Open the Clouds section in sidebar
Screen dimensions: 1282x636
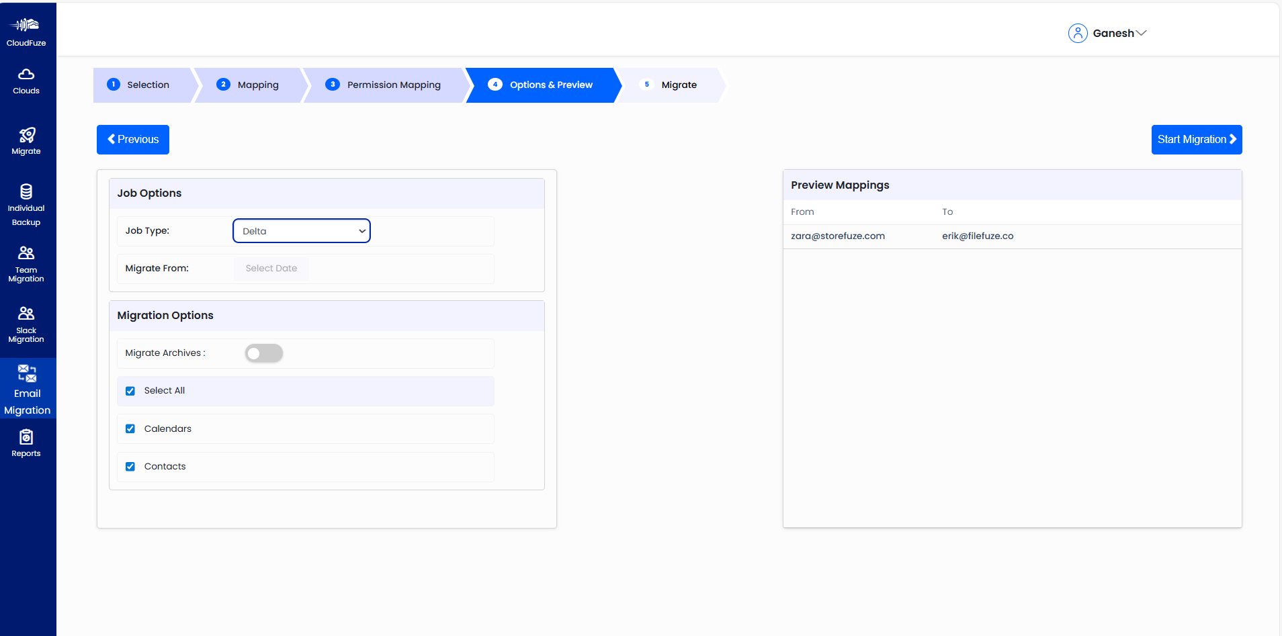click(26, 81)
